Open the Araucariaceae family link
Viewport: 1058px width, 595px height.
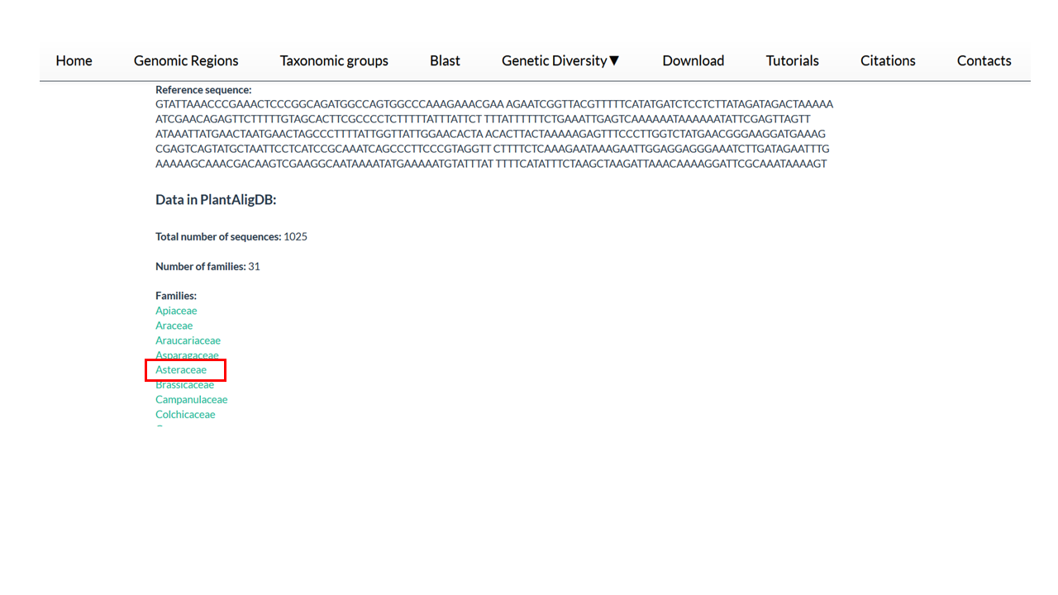click(188, 340)
